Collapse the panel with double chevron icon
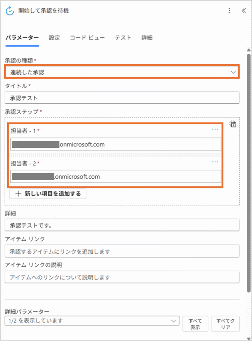 (244, 11)
